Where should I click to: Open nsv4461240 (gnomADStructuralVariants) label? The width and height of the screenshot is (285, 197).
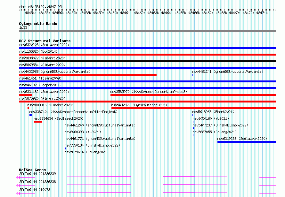100,125
